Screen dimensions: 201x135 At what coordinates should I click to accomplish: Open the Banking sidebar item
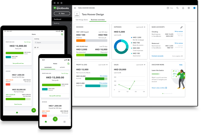(62, 23)
